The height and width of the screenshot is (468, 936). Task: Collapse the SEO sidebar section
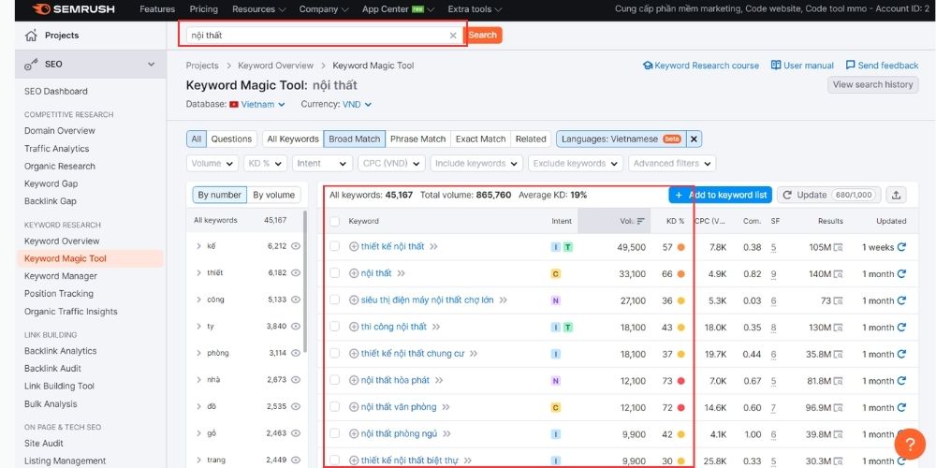pyautogui.click(x=151, y=64)
